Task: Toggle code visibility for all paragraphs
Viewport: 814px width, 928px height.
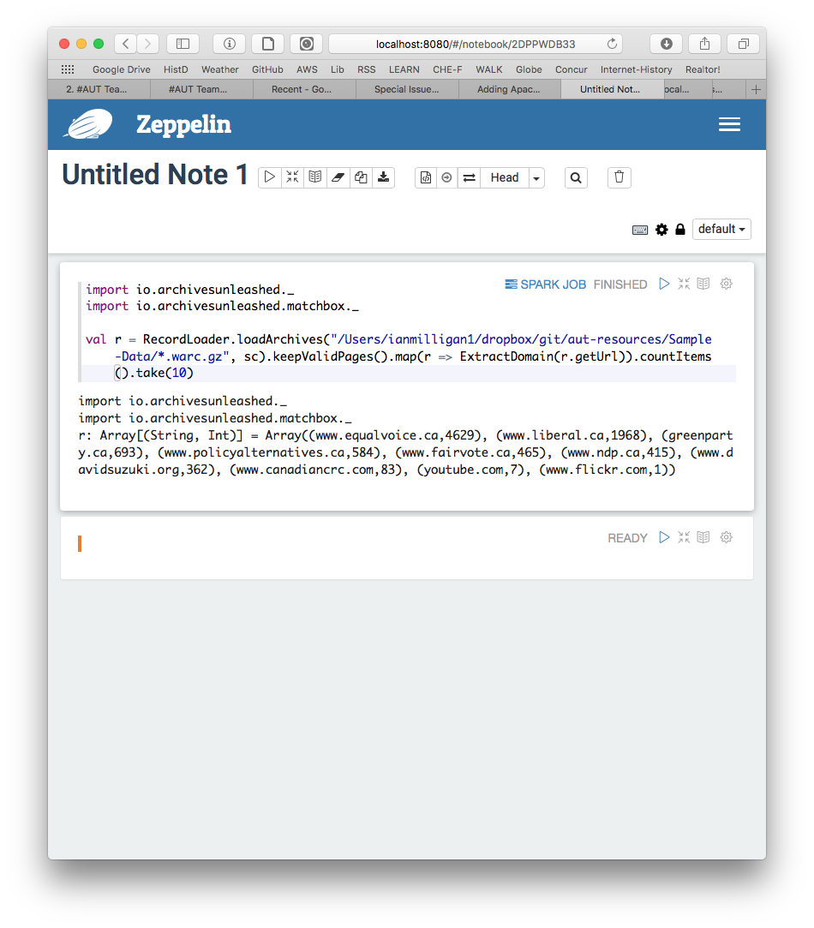Action: pos(292,177)
